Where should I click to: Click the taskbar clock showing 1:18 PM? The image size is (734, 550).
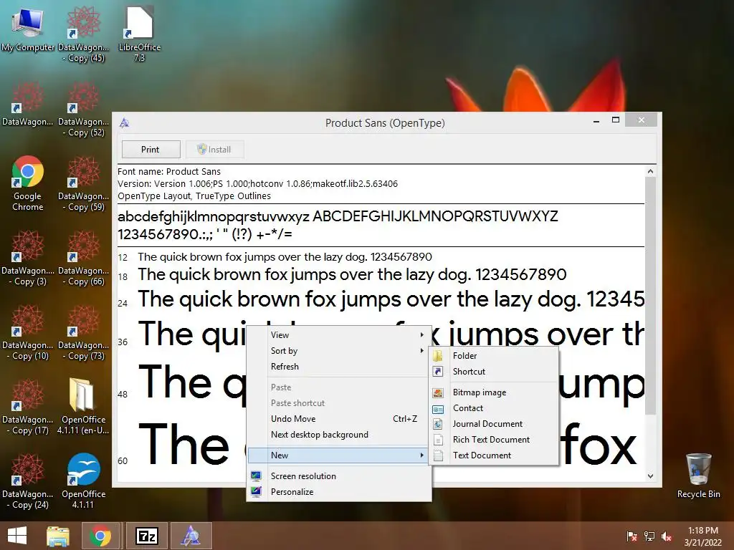click(702, 536)
